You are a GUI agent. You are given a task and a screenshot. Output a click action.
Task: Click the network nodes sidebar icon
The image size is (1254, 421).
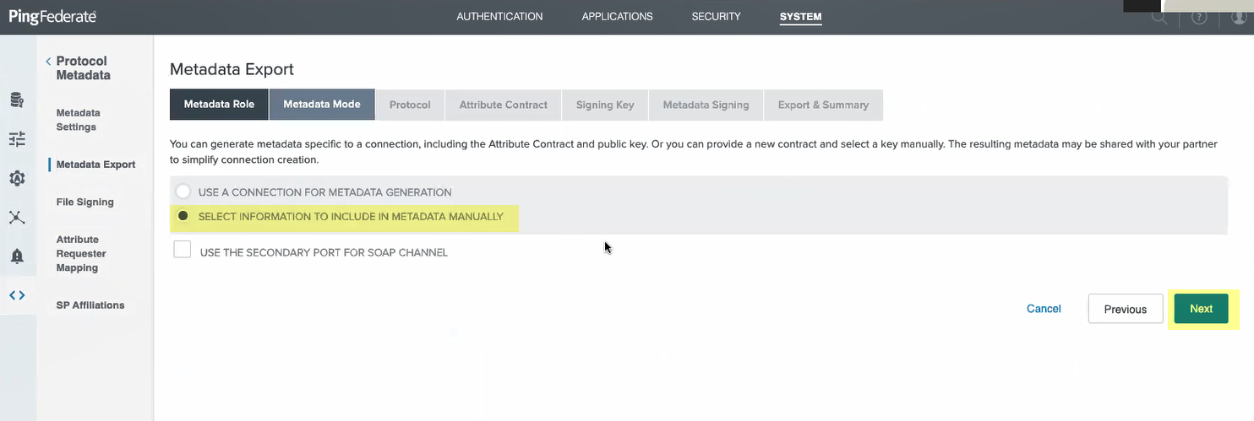coord(17,217)
